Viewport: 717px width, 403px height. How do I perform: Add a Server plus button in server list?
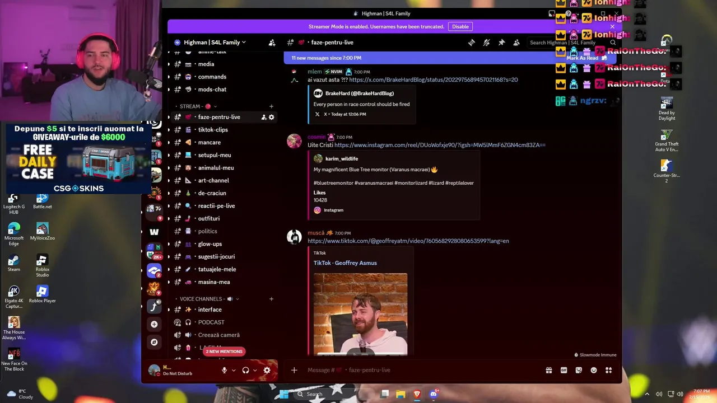(x=154, y=324)
